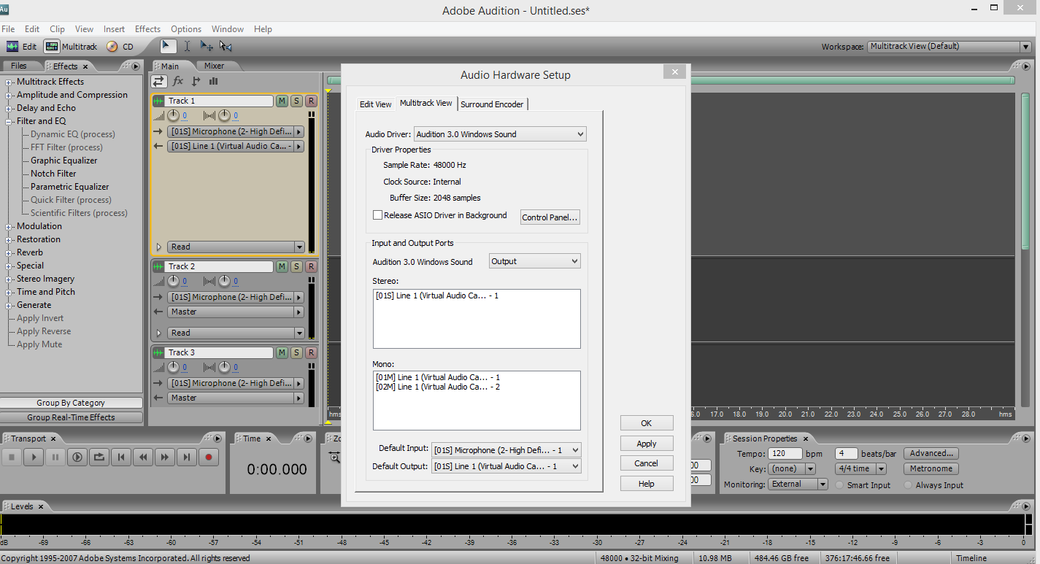Show Inputs/Outputs track controls icon
Viewport: 1040px width, 564px height.
pyautogui.click(x=158, y=81)
